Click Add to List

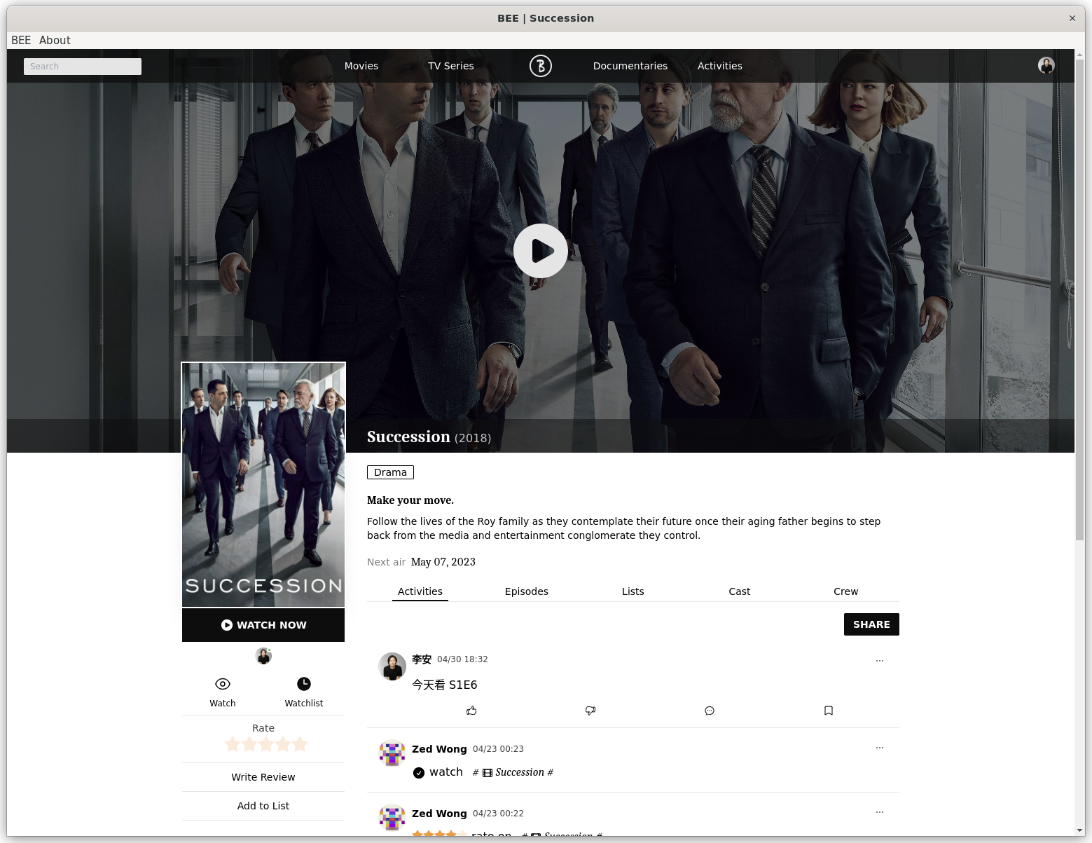pos(263,806)
